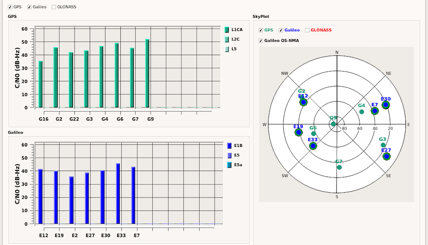Select satellite E33 marker on skyplot
Viewport: 428px width, 245px height.
313,146
